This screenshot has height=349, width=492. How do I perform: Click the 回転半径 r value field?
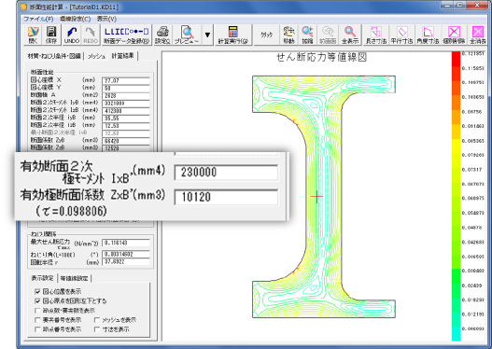point(126,261)
